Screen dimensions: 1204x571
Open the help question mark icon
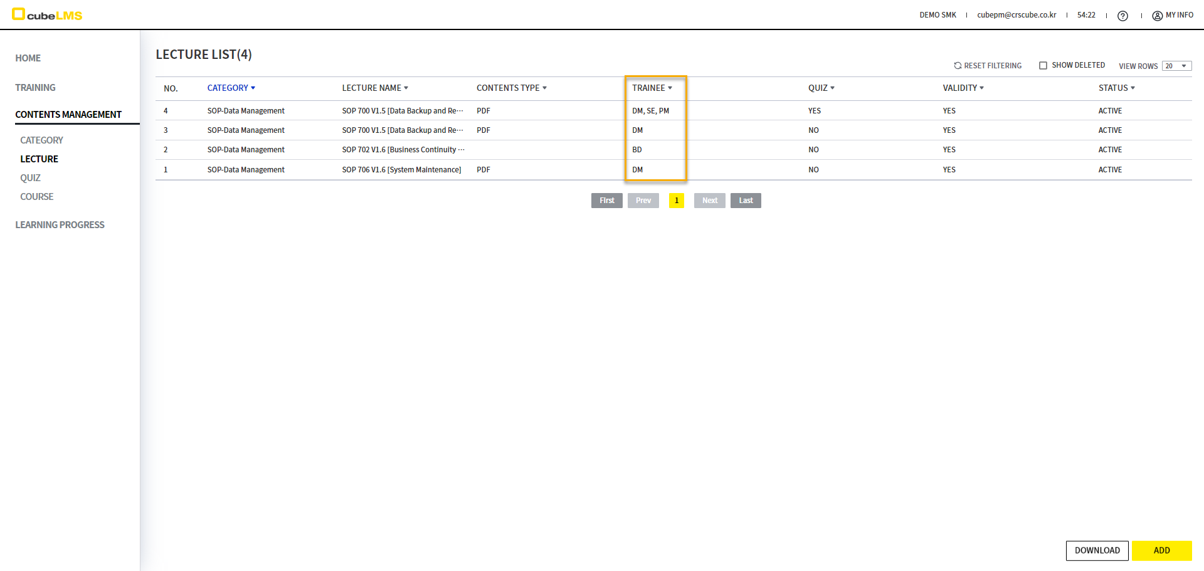point(1122,16)
